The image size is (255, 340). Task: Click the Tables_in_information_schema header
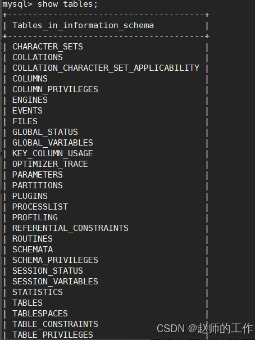pyautogui.click(x=83, y=25)
